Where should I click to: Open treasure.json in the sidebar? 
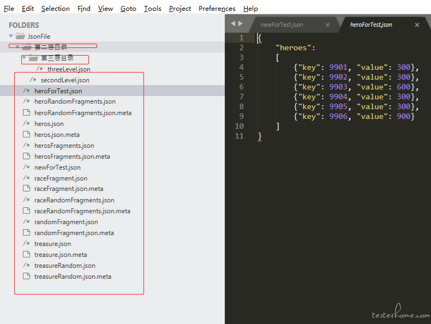(52, 244)
